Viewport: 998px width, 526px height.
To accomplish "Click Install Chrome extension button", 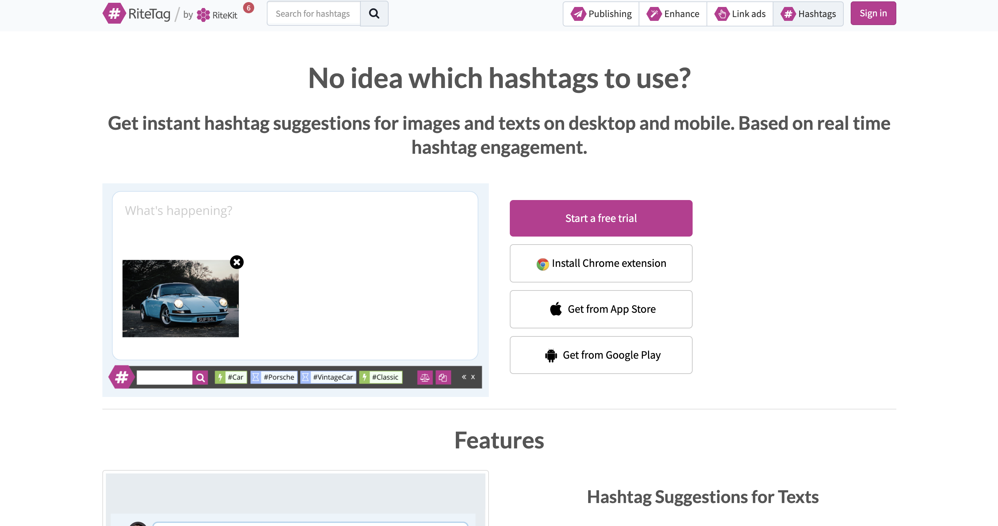I will (601, 263).
